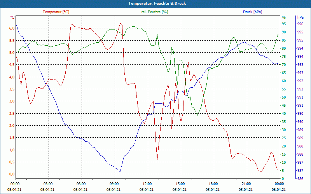This screenshot has width=311, height=194.
Task: Select the green humidity axis value 95
Action: (284, 24)
